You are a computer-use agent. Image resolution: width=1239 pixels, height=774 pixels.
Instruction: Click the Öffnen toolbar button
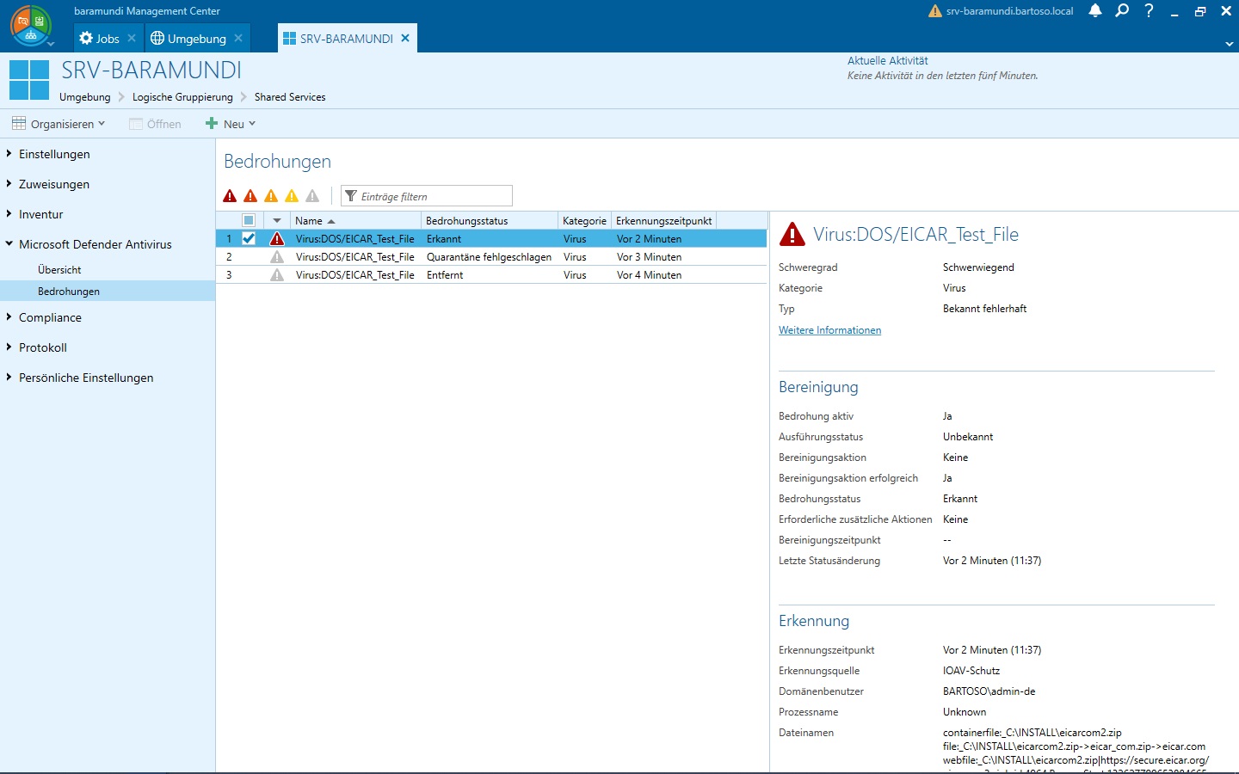point(155,124)
